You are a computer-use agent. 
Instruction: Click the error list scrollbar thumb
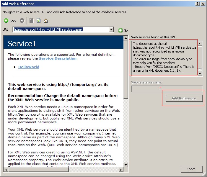(x=200, y=57)
